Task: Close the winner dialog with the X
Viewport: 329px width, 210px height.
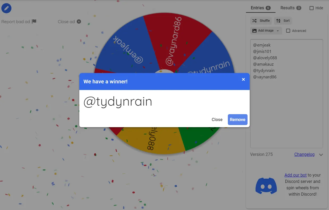Action: pyautogui.click(x=243, y=79)
